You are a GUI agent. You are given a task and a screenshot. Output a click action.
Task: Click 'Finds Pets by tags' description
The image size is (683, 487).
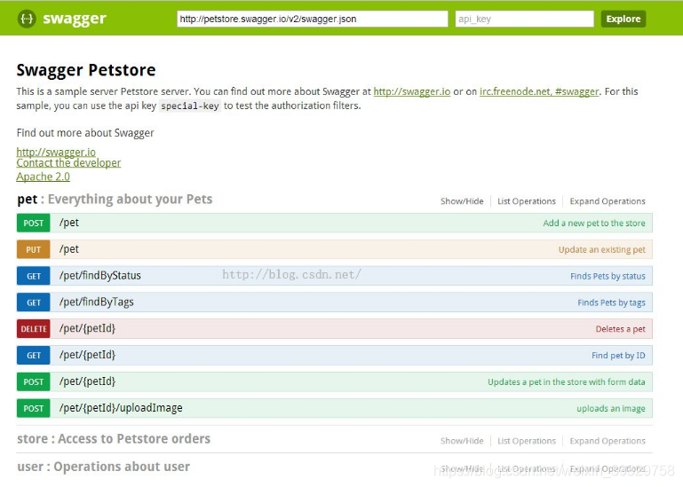pyautogui.click(x=612, y=302)
